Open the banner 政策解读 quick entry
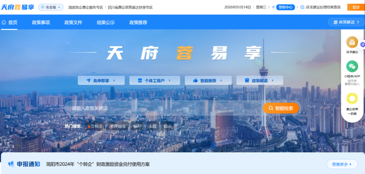Screen dimensions: 365x174 (x=260, y=80)
